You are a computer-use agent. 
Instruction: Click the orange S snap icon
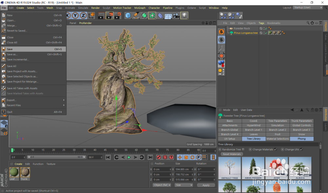[221, 32]
